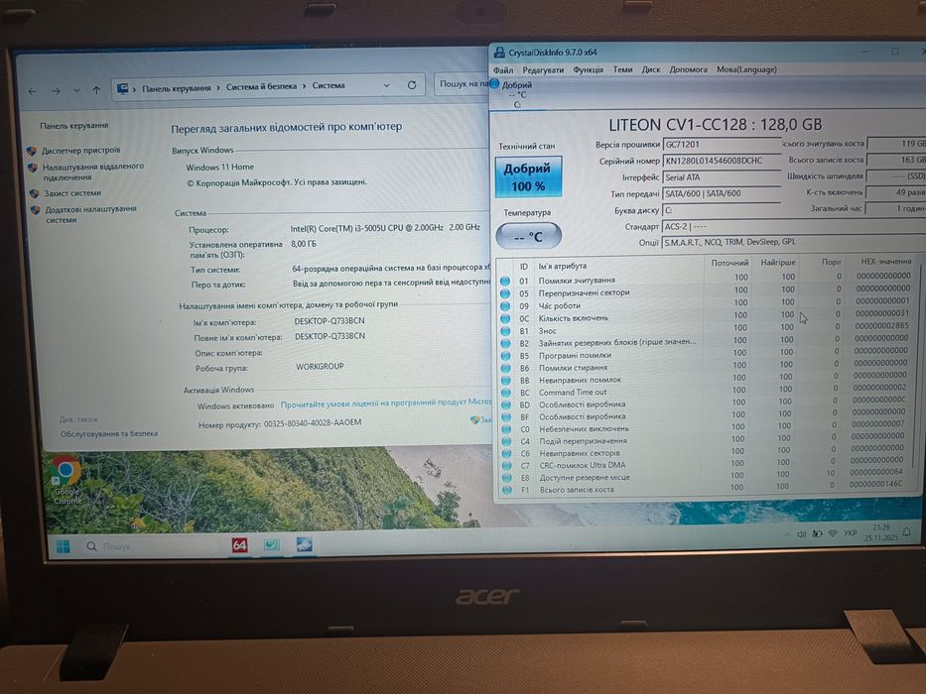Select the Знос attribute row text
The image size is (926, 694).
click(548, 331)
